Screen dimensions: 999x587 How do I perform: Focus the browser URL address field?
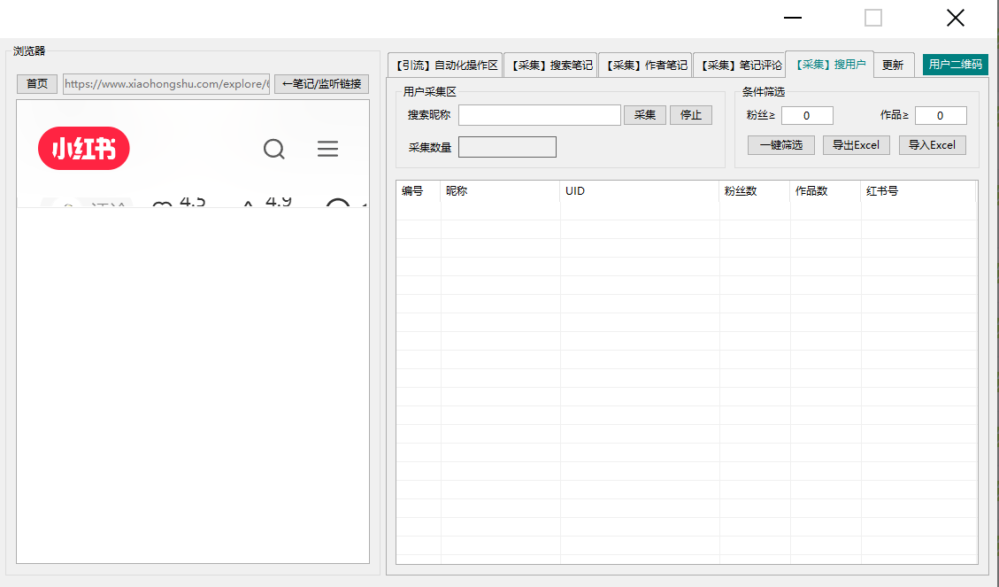point(166,84)
